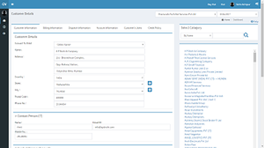Click the customer list scroll-up arrow
Screen dimensions: 264x148
click(x=255, y=51)
